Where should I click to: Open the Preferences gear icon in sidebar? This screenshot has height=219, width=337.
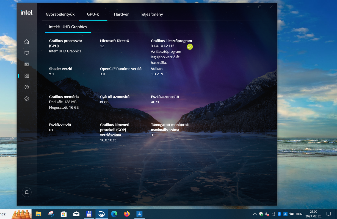pos(27,99)
